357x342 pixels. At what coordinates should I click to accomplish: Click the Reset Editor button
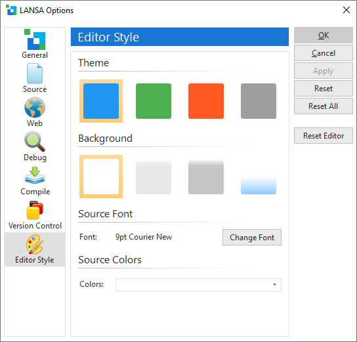324,136
